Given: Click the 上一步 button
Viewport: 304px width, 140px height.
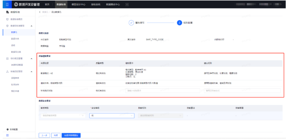Looking at the screenshot, I should pos(45,135).
